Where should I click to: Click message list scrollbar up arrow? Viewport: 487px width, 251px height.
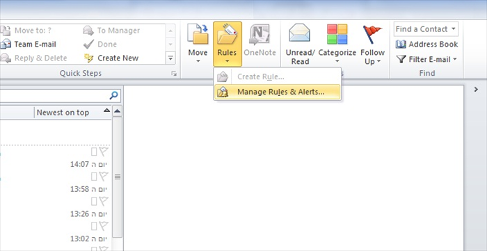pos(117,111)
